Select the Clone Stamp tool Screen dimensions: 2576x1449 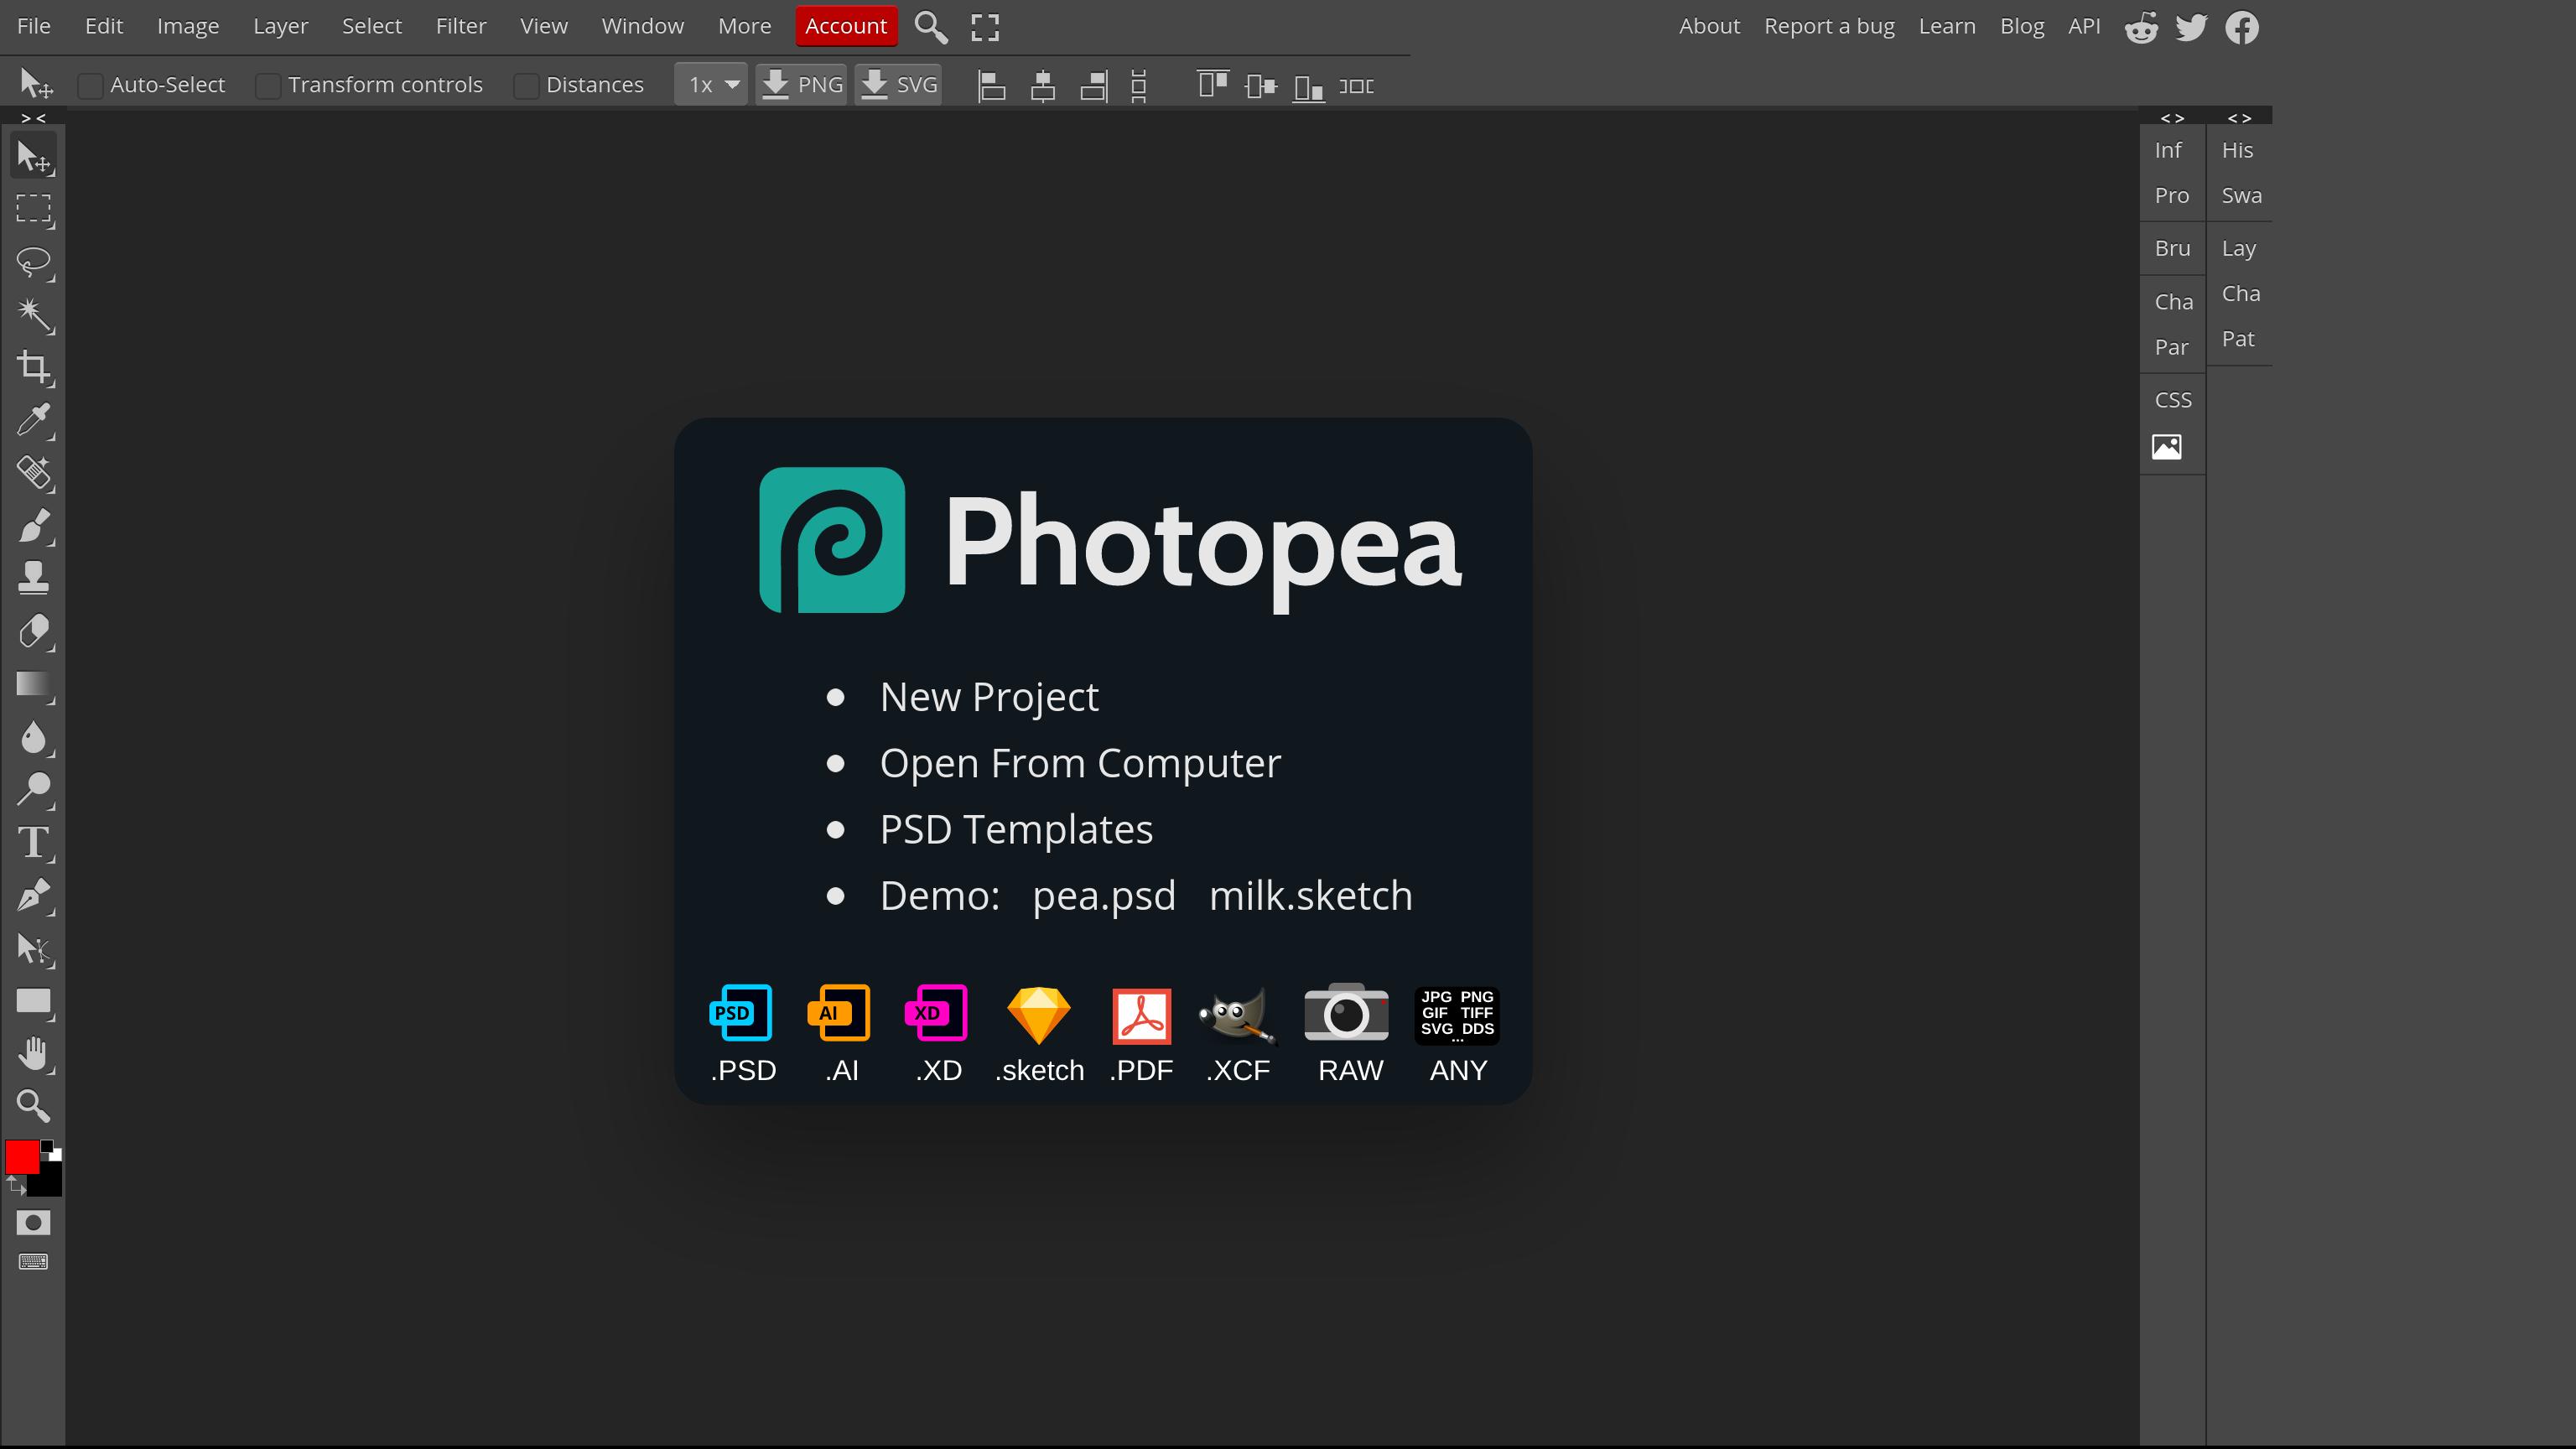(34, 578)
